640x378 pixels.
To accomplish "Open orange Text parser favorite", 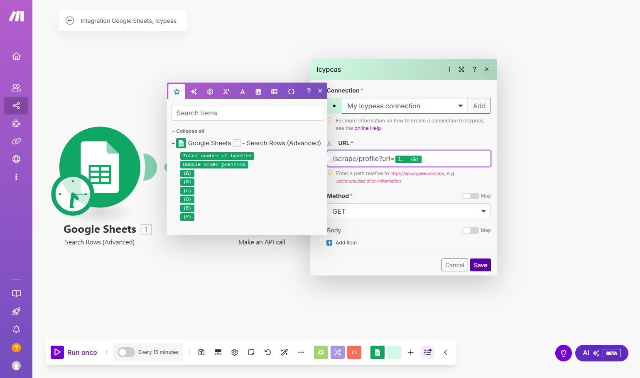I will (x=354, y=352).
